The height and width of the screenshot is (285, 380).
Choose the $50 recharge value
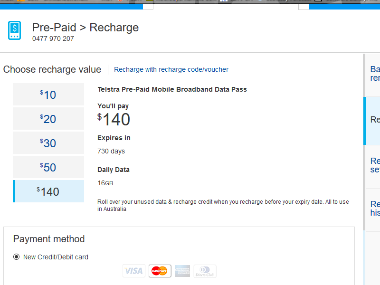(48, 167)
